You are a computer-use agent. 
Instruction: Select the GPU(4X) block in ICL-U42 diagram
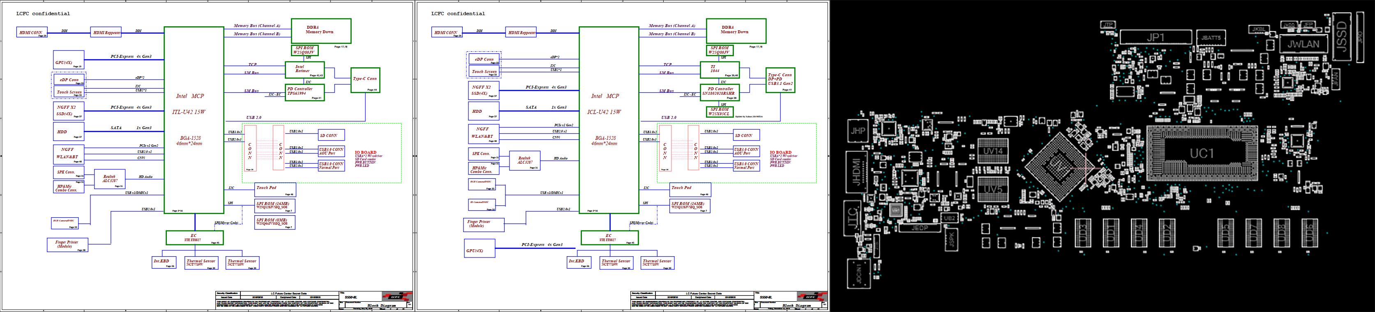pyautogui.click(x=479, y=248)
